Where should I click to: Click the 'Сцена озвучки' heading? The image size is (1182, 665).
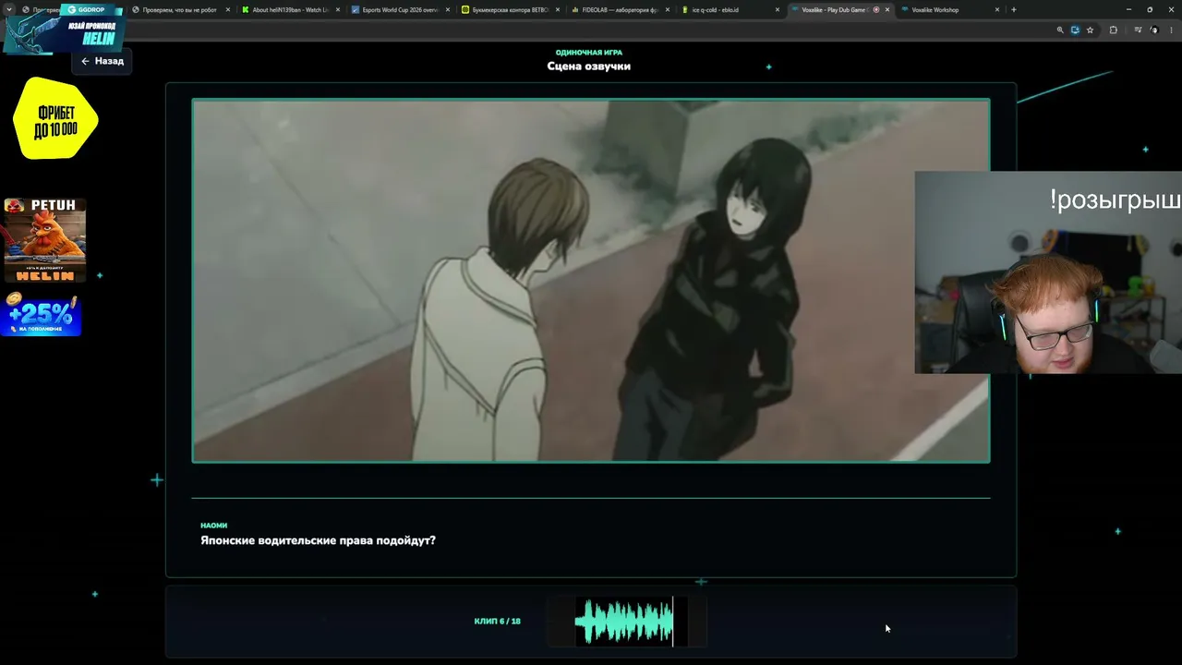tap(589, 66)
